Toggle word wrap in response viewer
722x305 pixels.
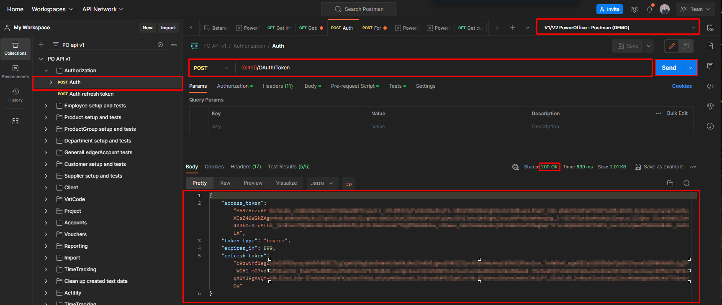[348, 183]
